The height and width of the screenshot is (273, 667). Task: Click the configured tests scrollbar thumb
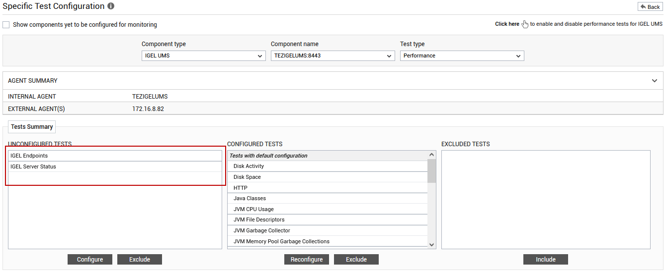pos(431,171)
